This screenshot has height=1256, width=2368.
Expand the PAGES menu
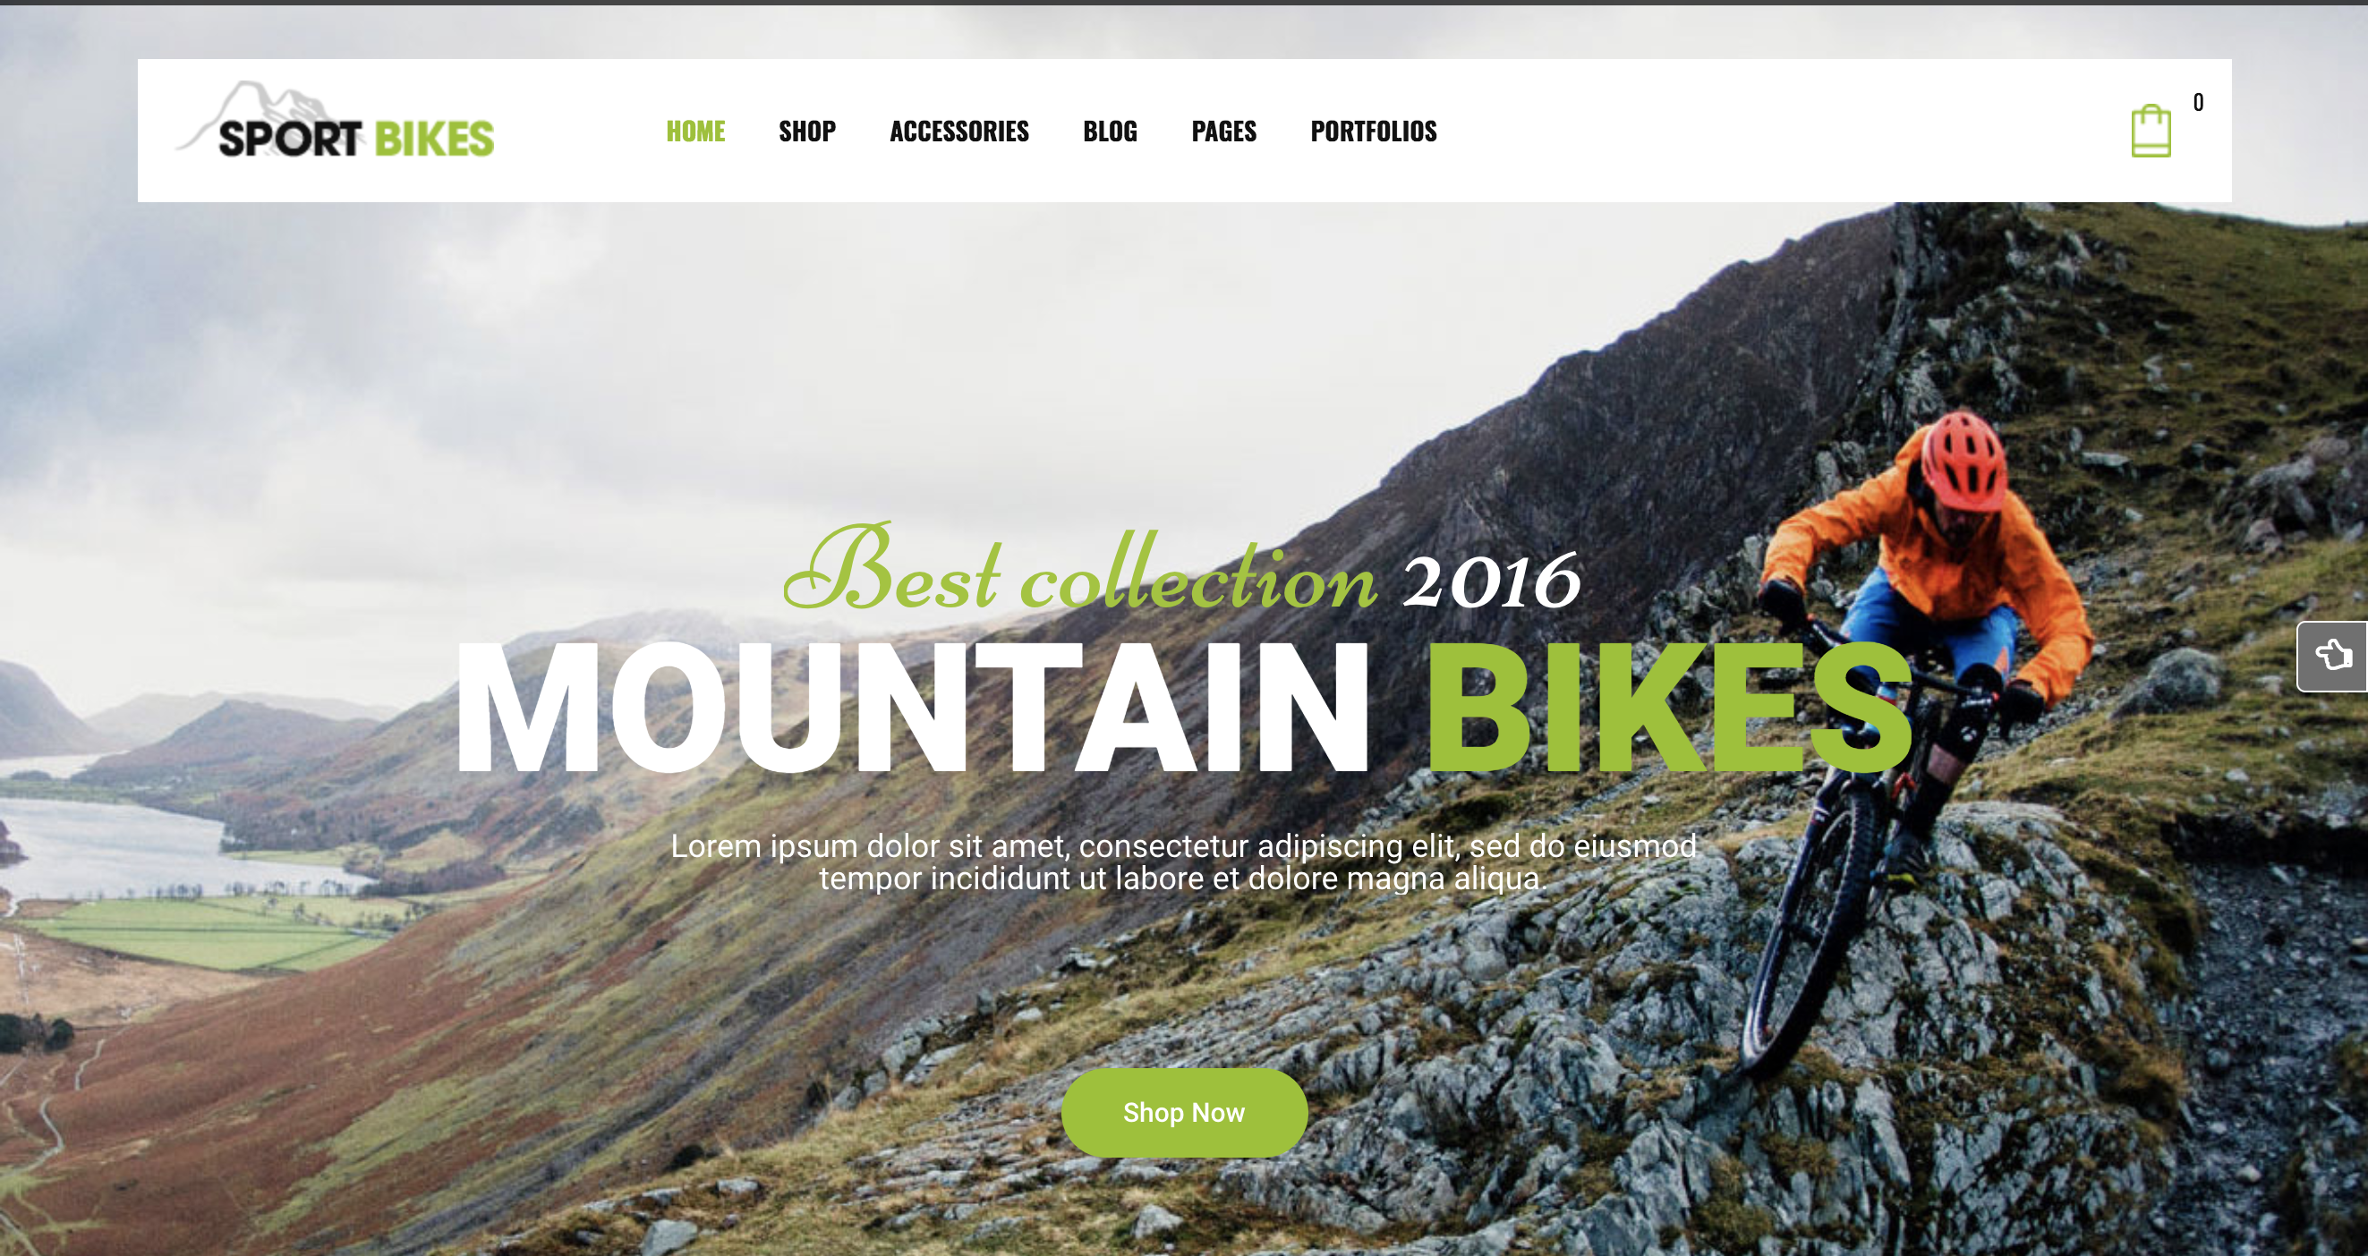1223,132
